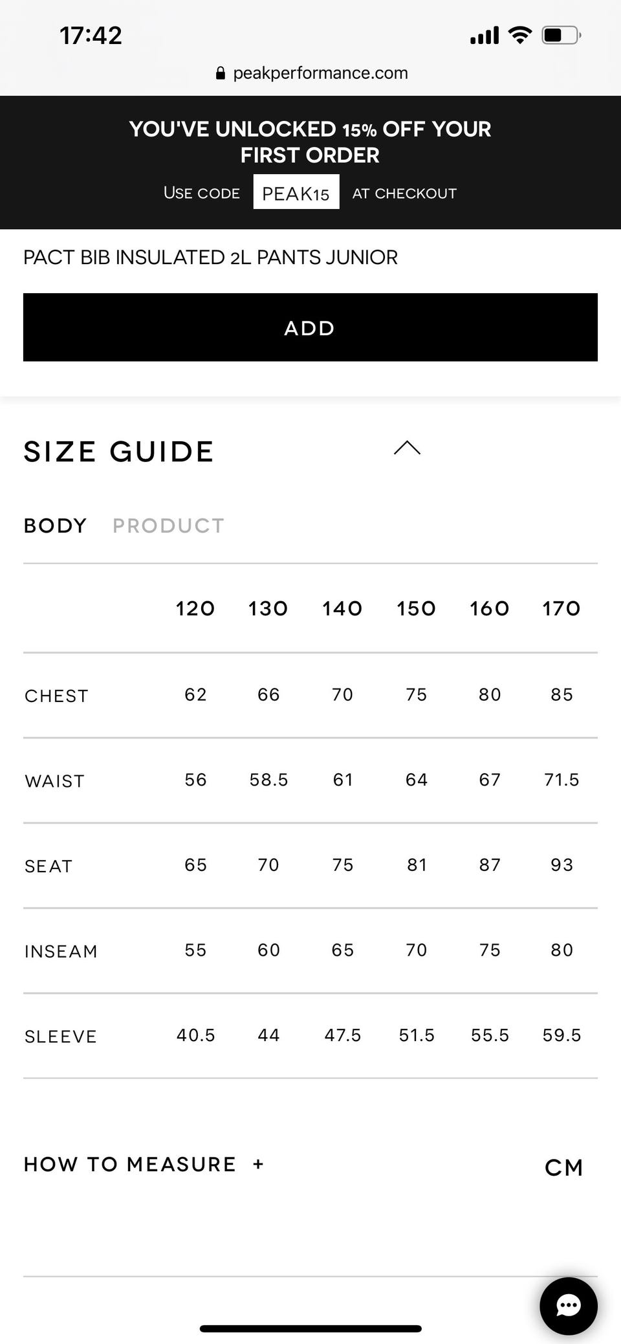Open the chat support bubble
This screenshot has height=1344, width=621.
pyautogui.click(x=568, y=1305)
